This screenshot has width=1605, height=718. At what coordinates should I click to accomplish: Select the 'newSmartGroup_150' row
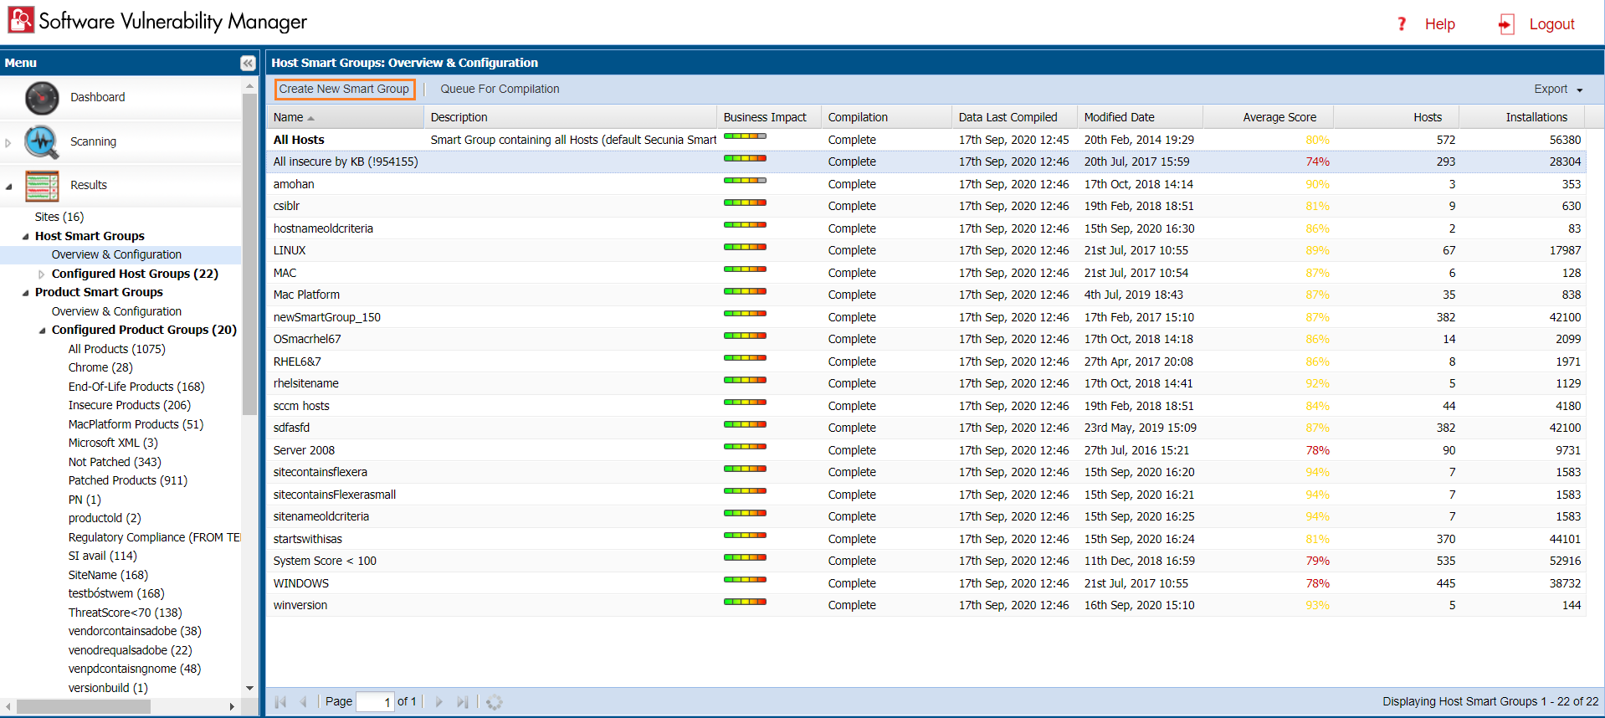[926, 317]
